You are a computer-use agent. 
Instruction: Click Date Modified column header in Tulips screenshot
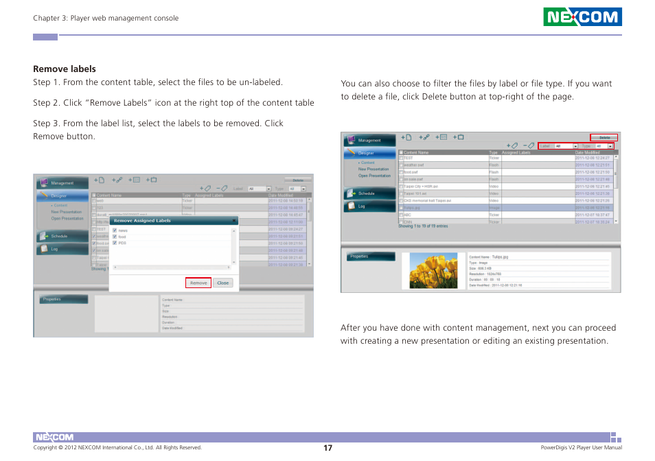pyautogui.click(x=587, y=152)
